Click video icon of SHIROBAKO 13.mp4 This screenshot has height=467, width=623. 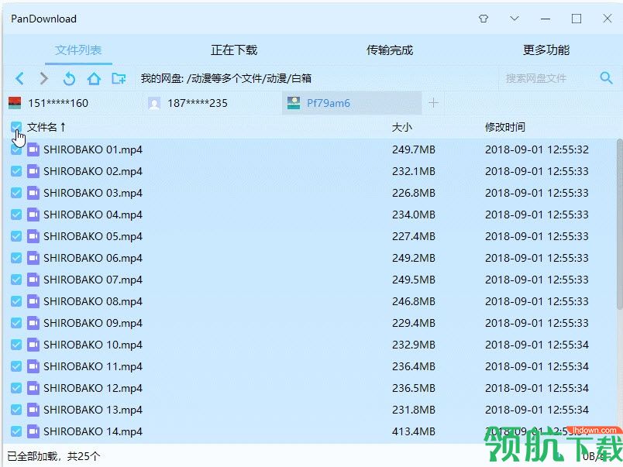(33, 410)
